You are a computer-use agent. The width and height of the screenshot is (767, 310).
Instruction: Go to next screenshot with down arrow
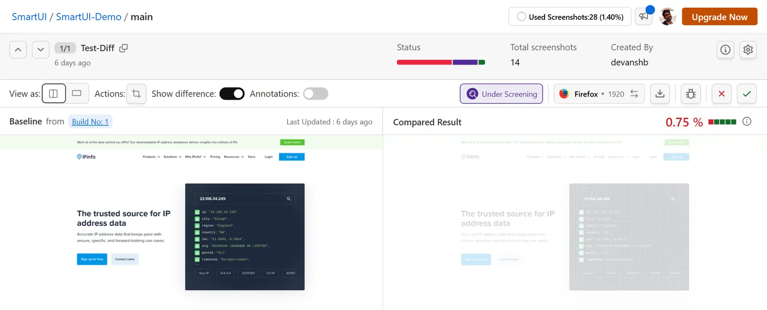(41, 49)
